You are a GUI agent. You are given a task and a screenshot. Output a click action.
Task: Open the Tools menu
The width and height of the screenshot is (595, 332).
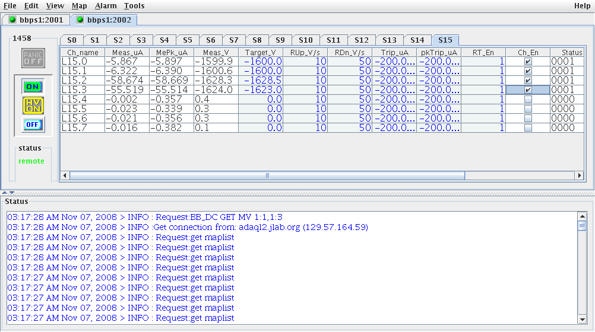(x=134, y=6)
